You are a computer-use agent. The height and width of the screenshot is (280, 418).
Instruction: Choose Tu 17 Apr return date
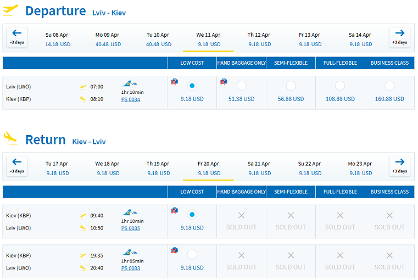click(x=57, y=169)
